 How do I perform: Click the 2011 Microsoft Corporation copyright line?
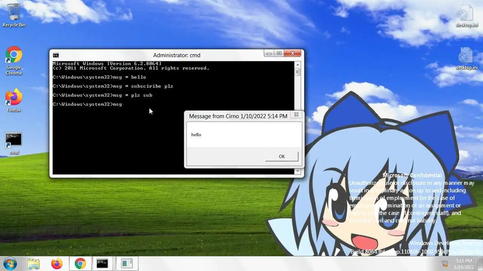131,68
